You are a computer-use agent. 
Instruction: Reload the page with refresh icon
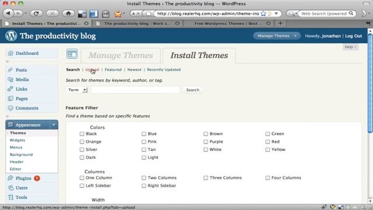pyautogui.click(x=36, y=13)
